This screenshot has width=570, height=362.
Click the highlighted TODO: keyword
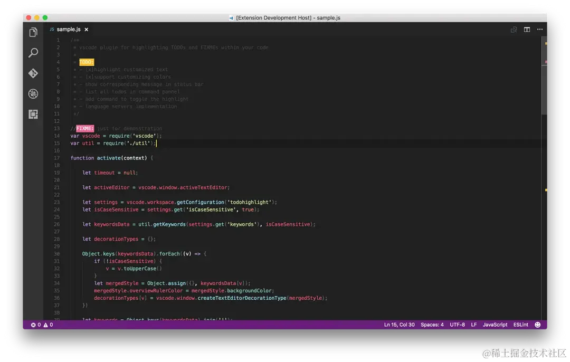point(87,62)
